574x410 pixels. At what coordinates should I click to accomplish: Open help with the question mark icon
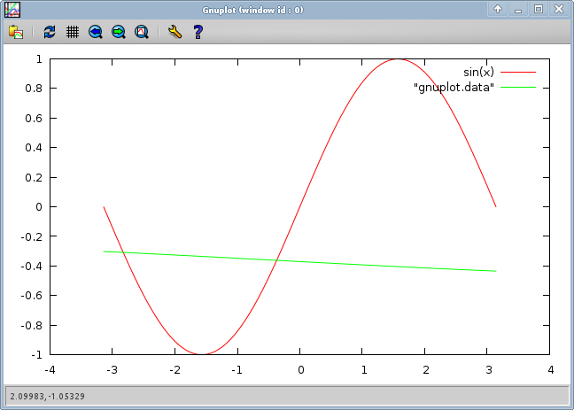(x=198, y=32)
